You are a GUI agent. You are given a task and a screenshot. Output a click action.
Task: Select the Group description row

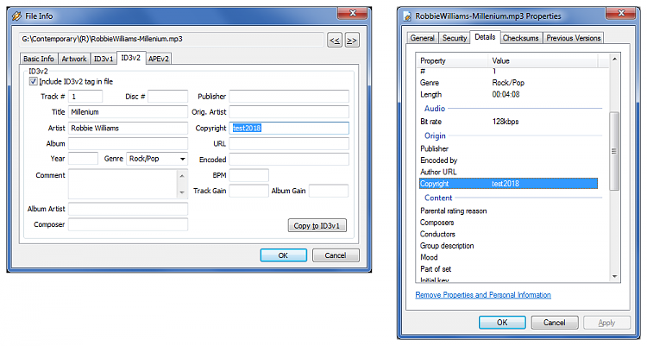508,245
